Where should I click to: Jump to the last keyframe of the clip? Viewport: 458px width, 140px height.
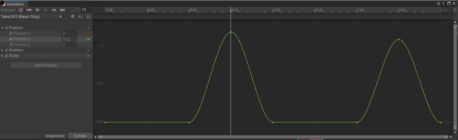[62, 10]
